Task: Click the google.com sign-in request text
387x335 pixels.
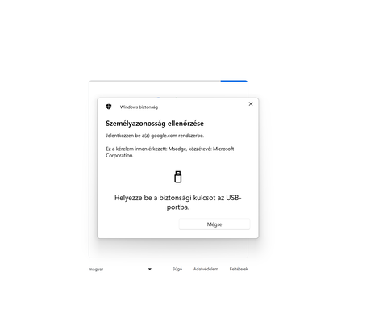Action: pyautogui.click(x=155, y=136)
